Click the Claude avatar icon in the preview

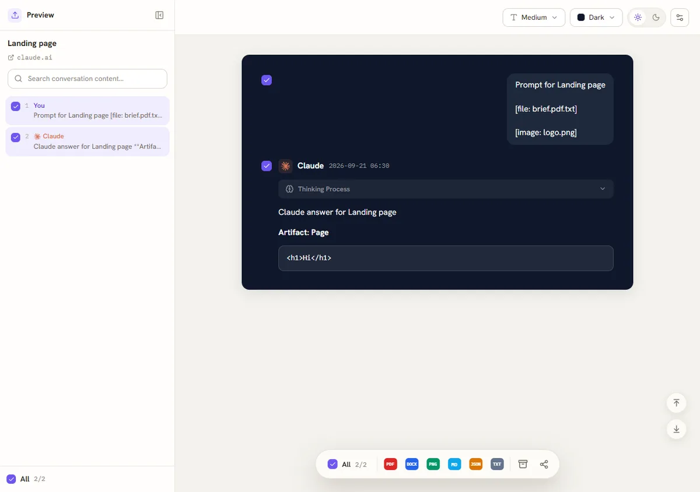click(285, 166)
